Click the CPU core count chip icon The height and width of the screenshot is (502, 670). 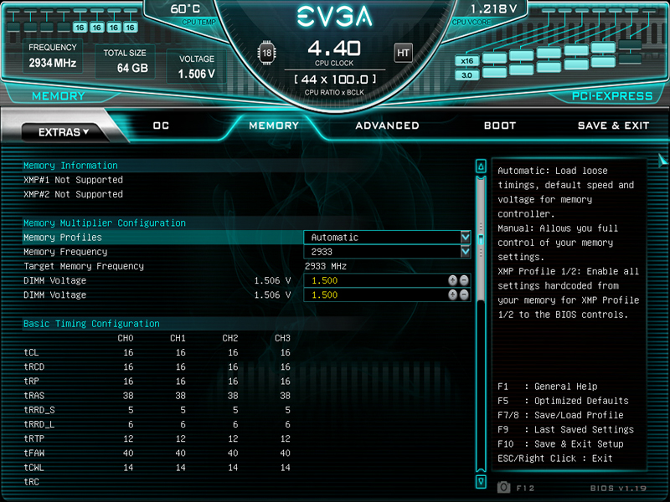point(266,54)
